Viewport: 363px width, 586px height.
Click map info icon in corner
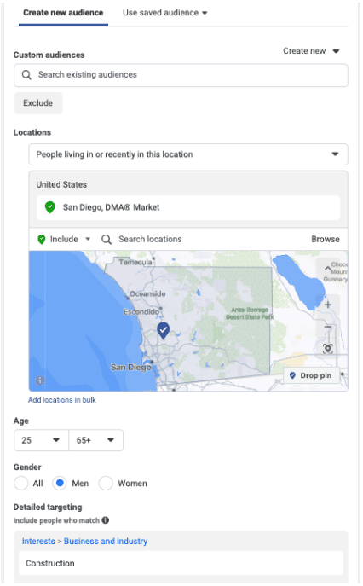click(40, 380)
